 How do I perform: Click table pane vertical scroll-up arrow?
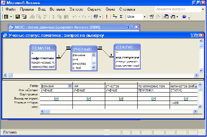pos(201,41)
